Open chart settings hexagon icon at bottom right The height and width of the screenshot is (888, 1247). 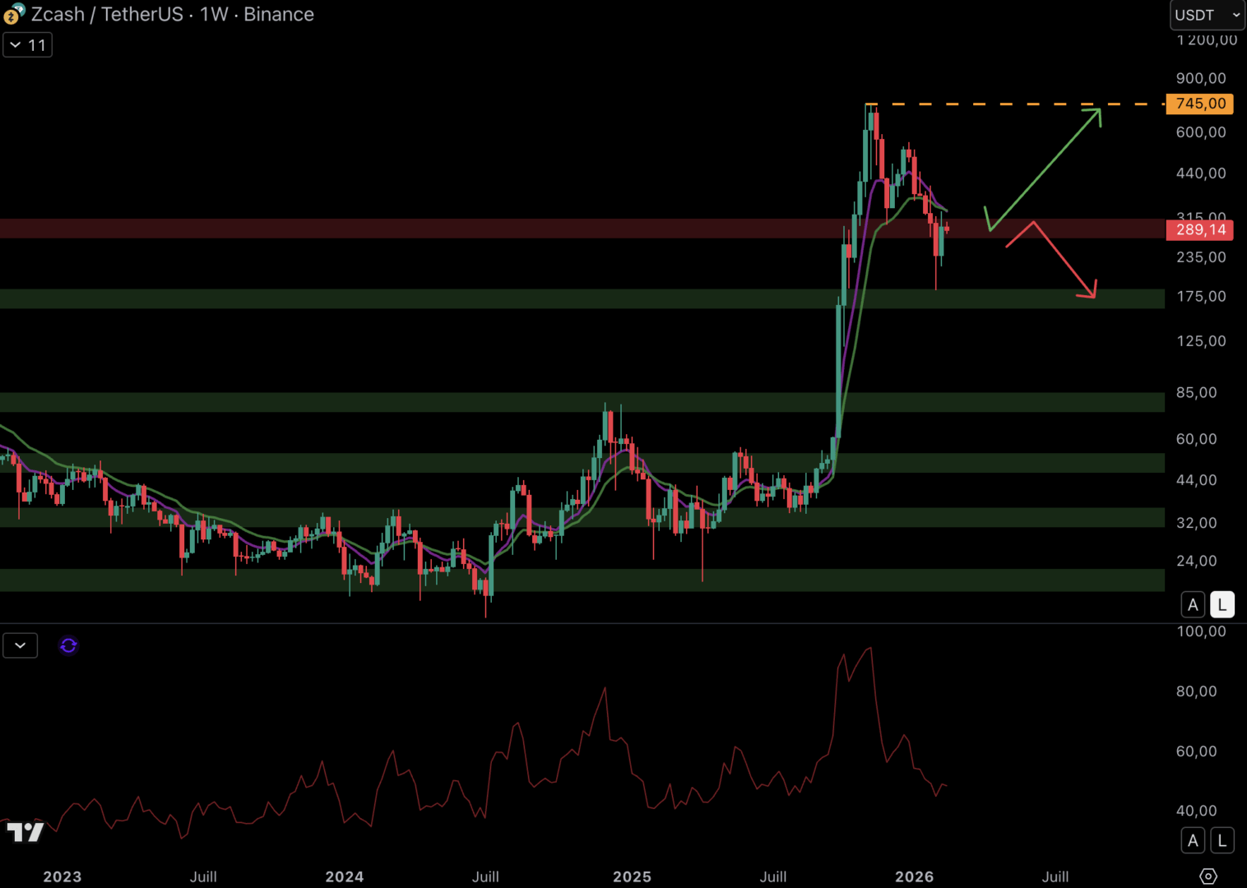pyautogui.click(x=1208, y=876)
